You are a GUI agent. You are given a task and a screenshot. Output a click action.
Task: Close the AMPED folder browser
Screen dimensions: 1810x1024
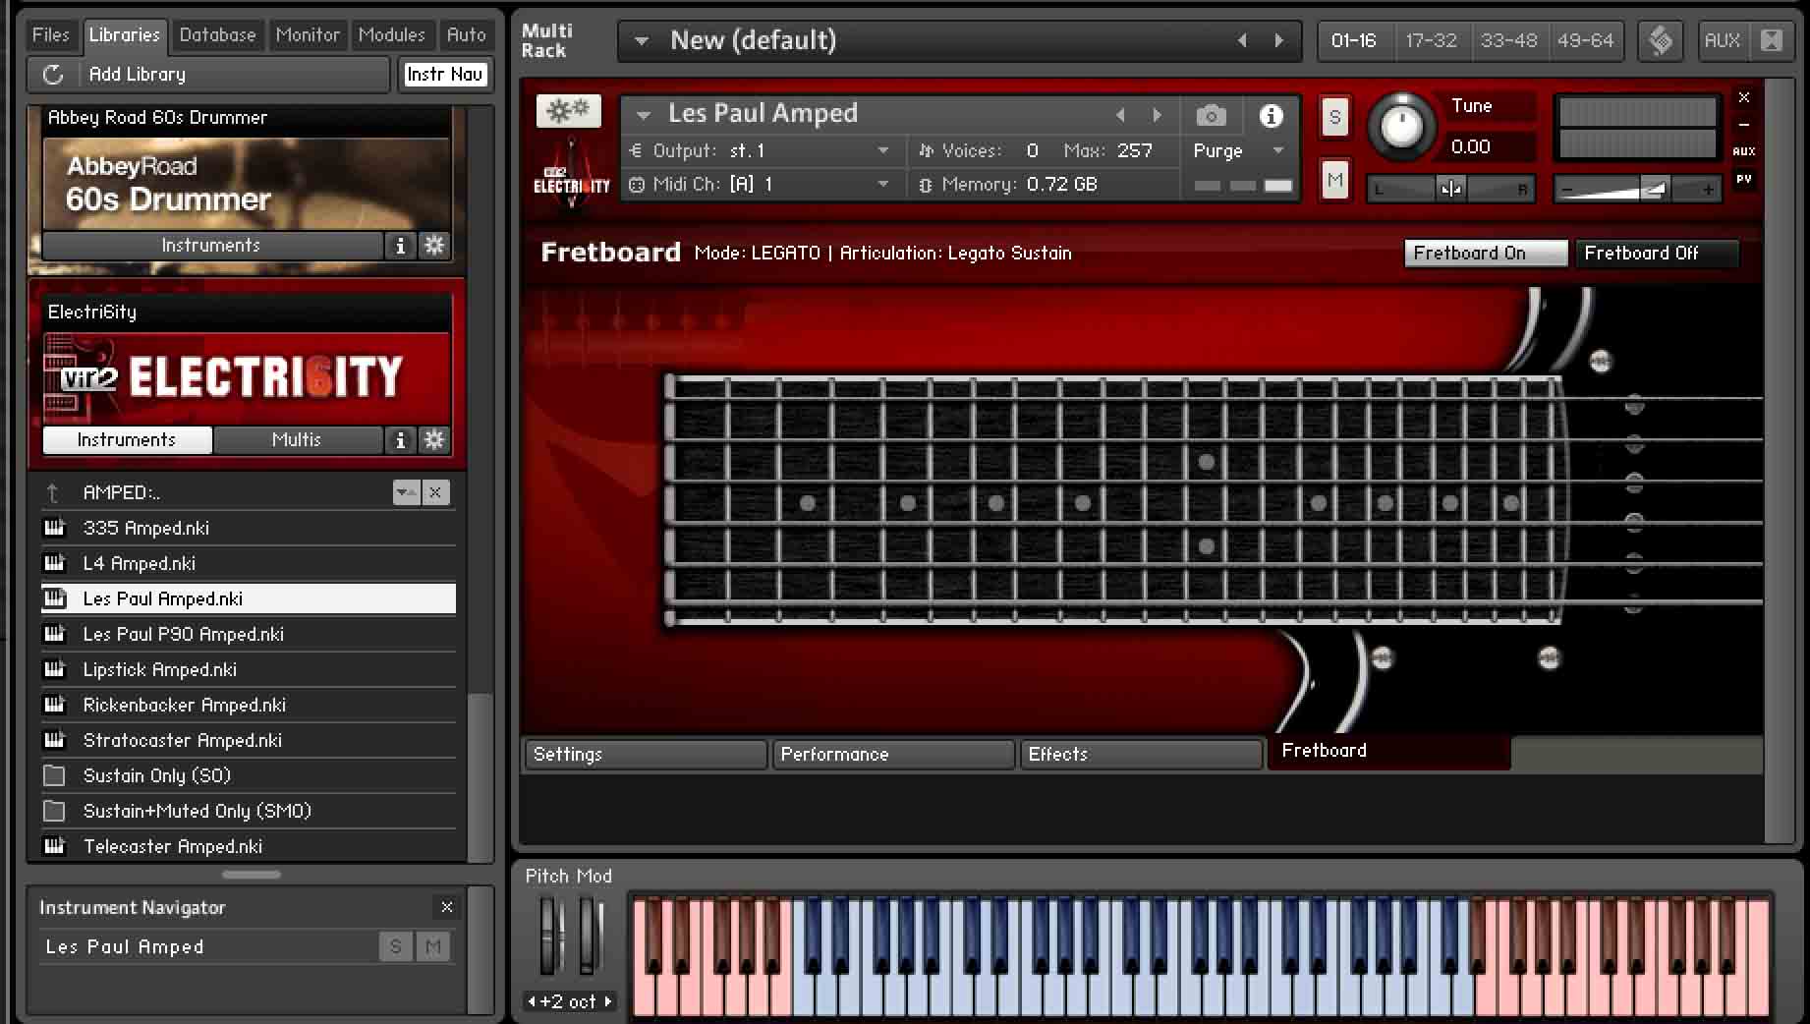point(435,492)
